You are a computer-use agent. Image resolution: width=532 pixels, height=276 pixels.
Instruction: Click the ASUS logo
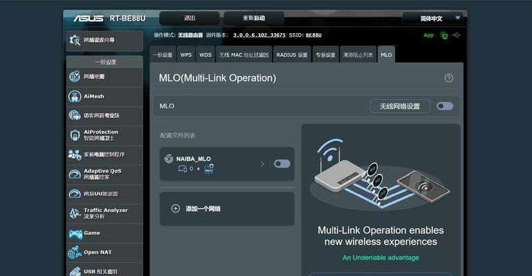click(89, 18)
